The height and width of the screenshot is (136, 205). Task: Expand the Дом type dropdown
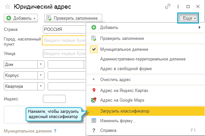[x=41, y=64]
